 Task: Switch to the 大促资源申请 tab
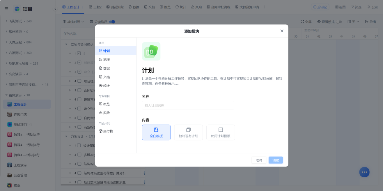[x=247, y=7]
